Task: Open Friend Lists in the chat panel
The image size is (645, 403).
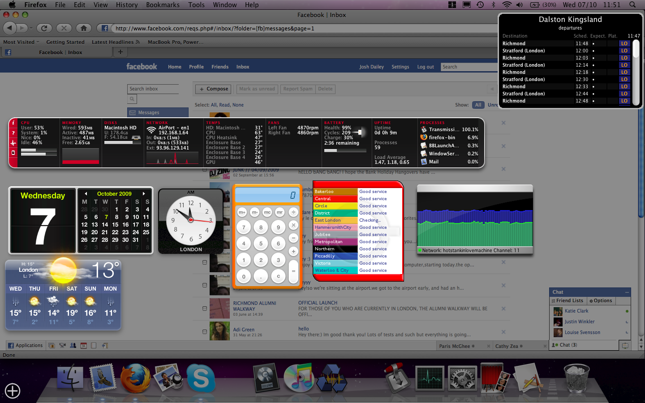Action: [568, 301]
